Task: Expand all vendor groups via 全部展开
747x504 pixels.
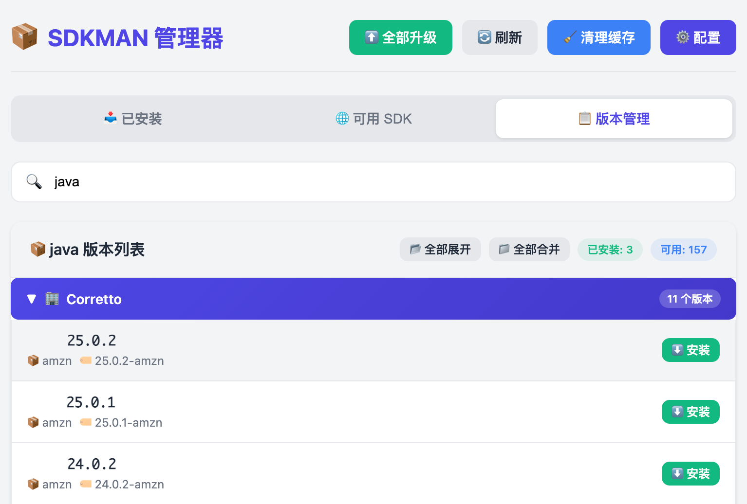Action: [440, 250]
